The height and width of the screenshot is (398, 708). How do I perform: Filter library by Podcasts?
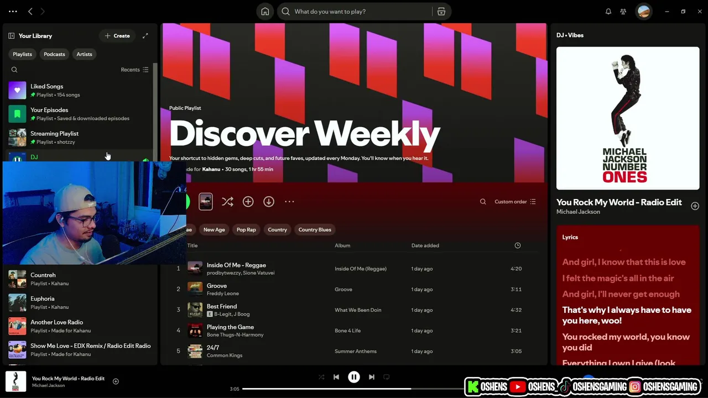pyautogui.click(x=54, y=54)
